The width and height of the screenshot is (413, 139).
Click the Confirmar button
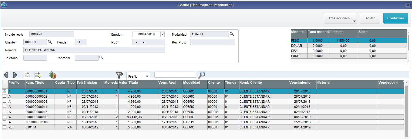point(396,18)
